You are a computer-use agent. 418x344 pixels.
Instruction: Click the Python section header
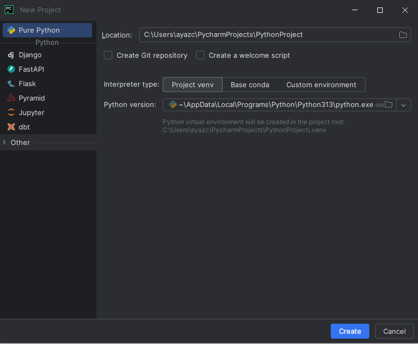(47, 43)
